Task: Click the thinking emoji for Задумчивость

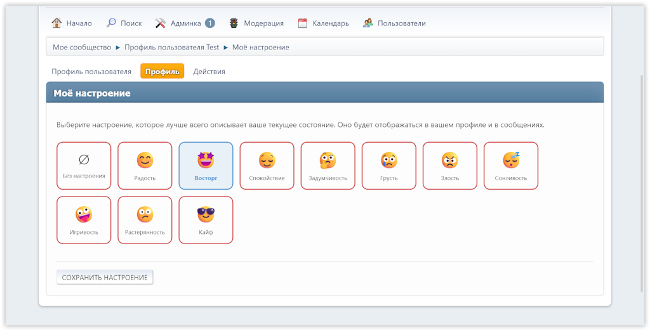Action: [x=328, y=160]
